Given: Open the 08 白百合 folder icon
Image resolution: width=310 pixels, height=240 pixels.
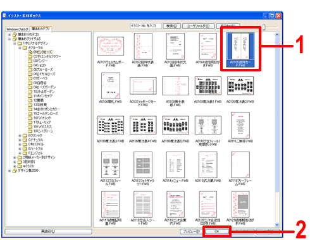Looking at the screenshot, I should [30, 83].
